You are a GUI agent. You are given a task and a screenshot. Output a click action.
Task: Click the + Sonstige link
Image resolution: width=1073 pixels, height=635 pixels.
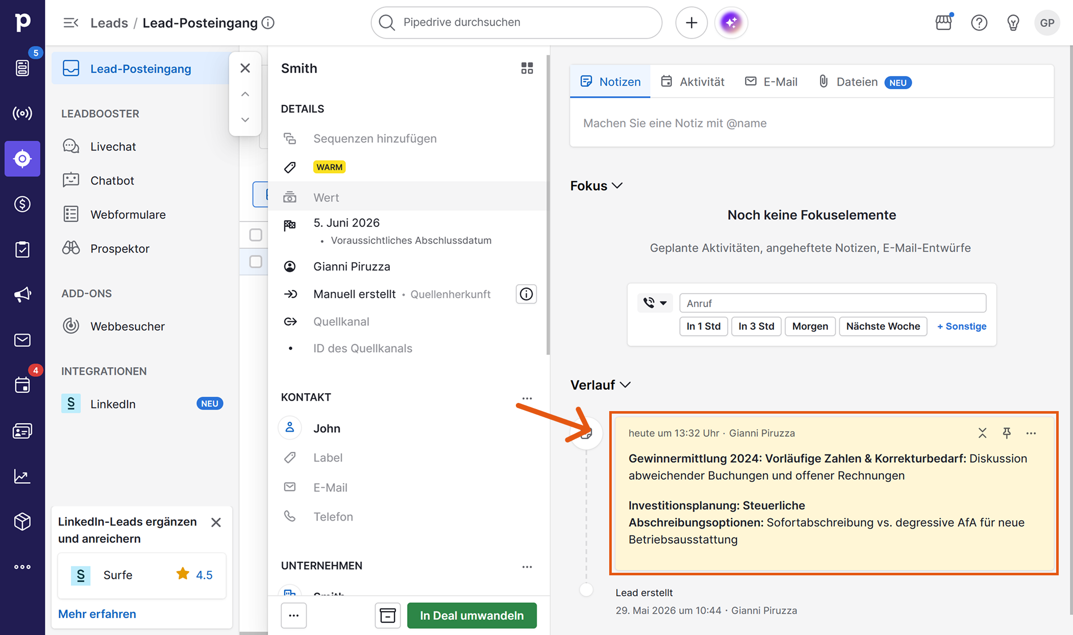[962, 326]
